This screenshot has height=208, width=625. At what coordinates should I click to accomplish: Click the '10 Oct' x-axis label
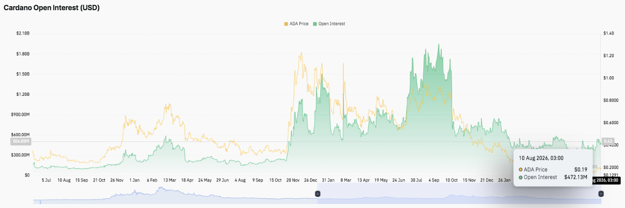[x=451, y=181]
